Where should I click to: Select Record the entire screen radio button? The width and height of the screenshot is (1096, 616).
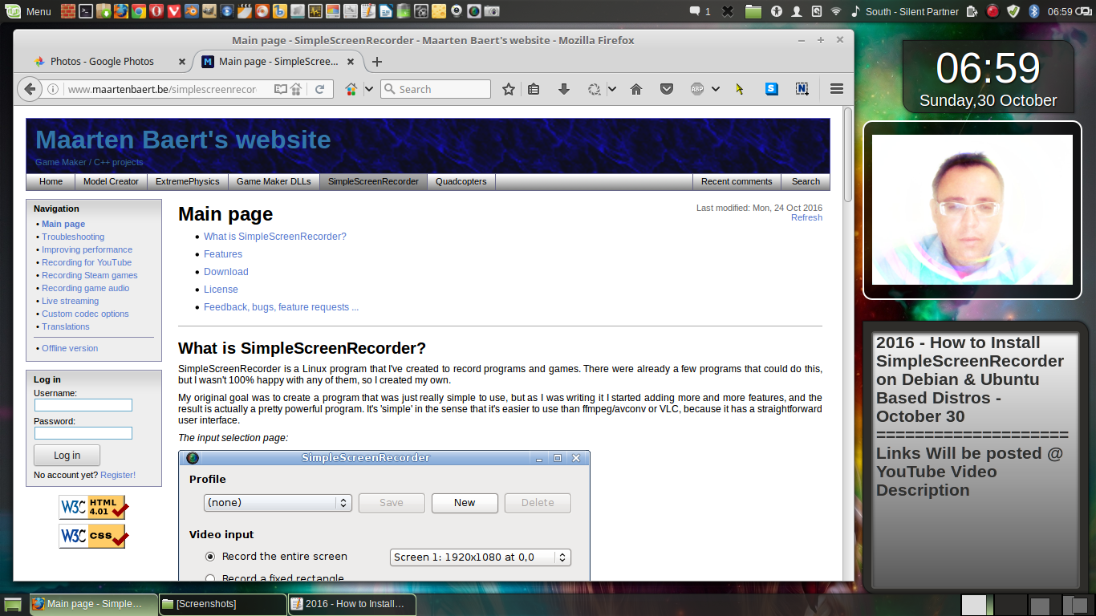click(x=210, y=557)
